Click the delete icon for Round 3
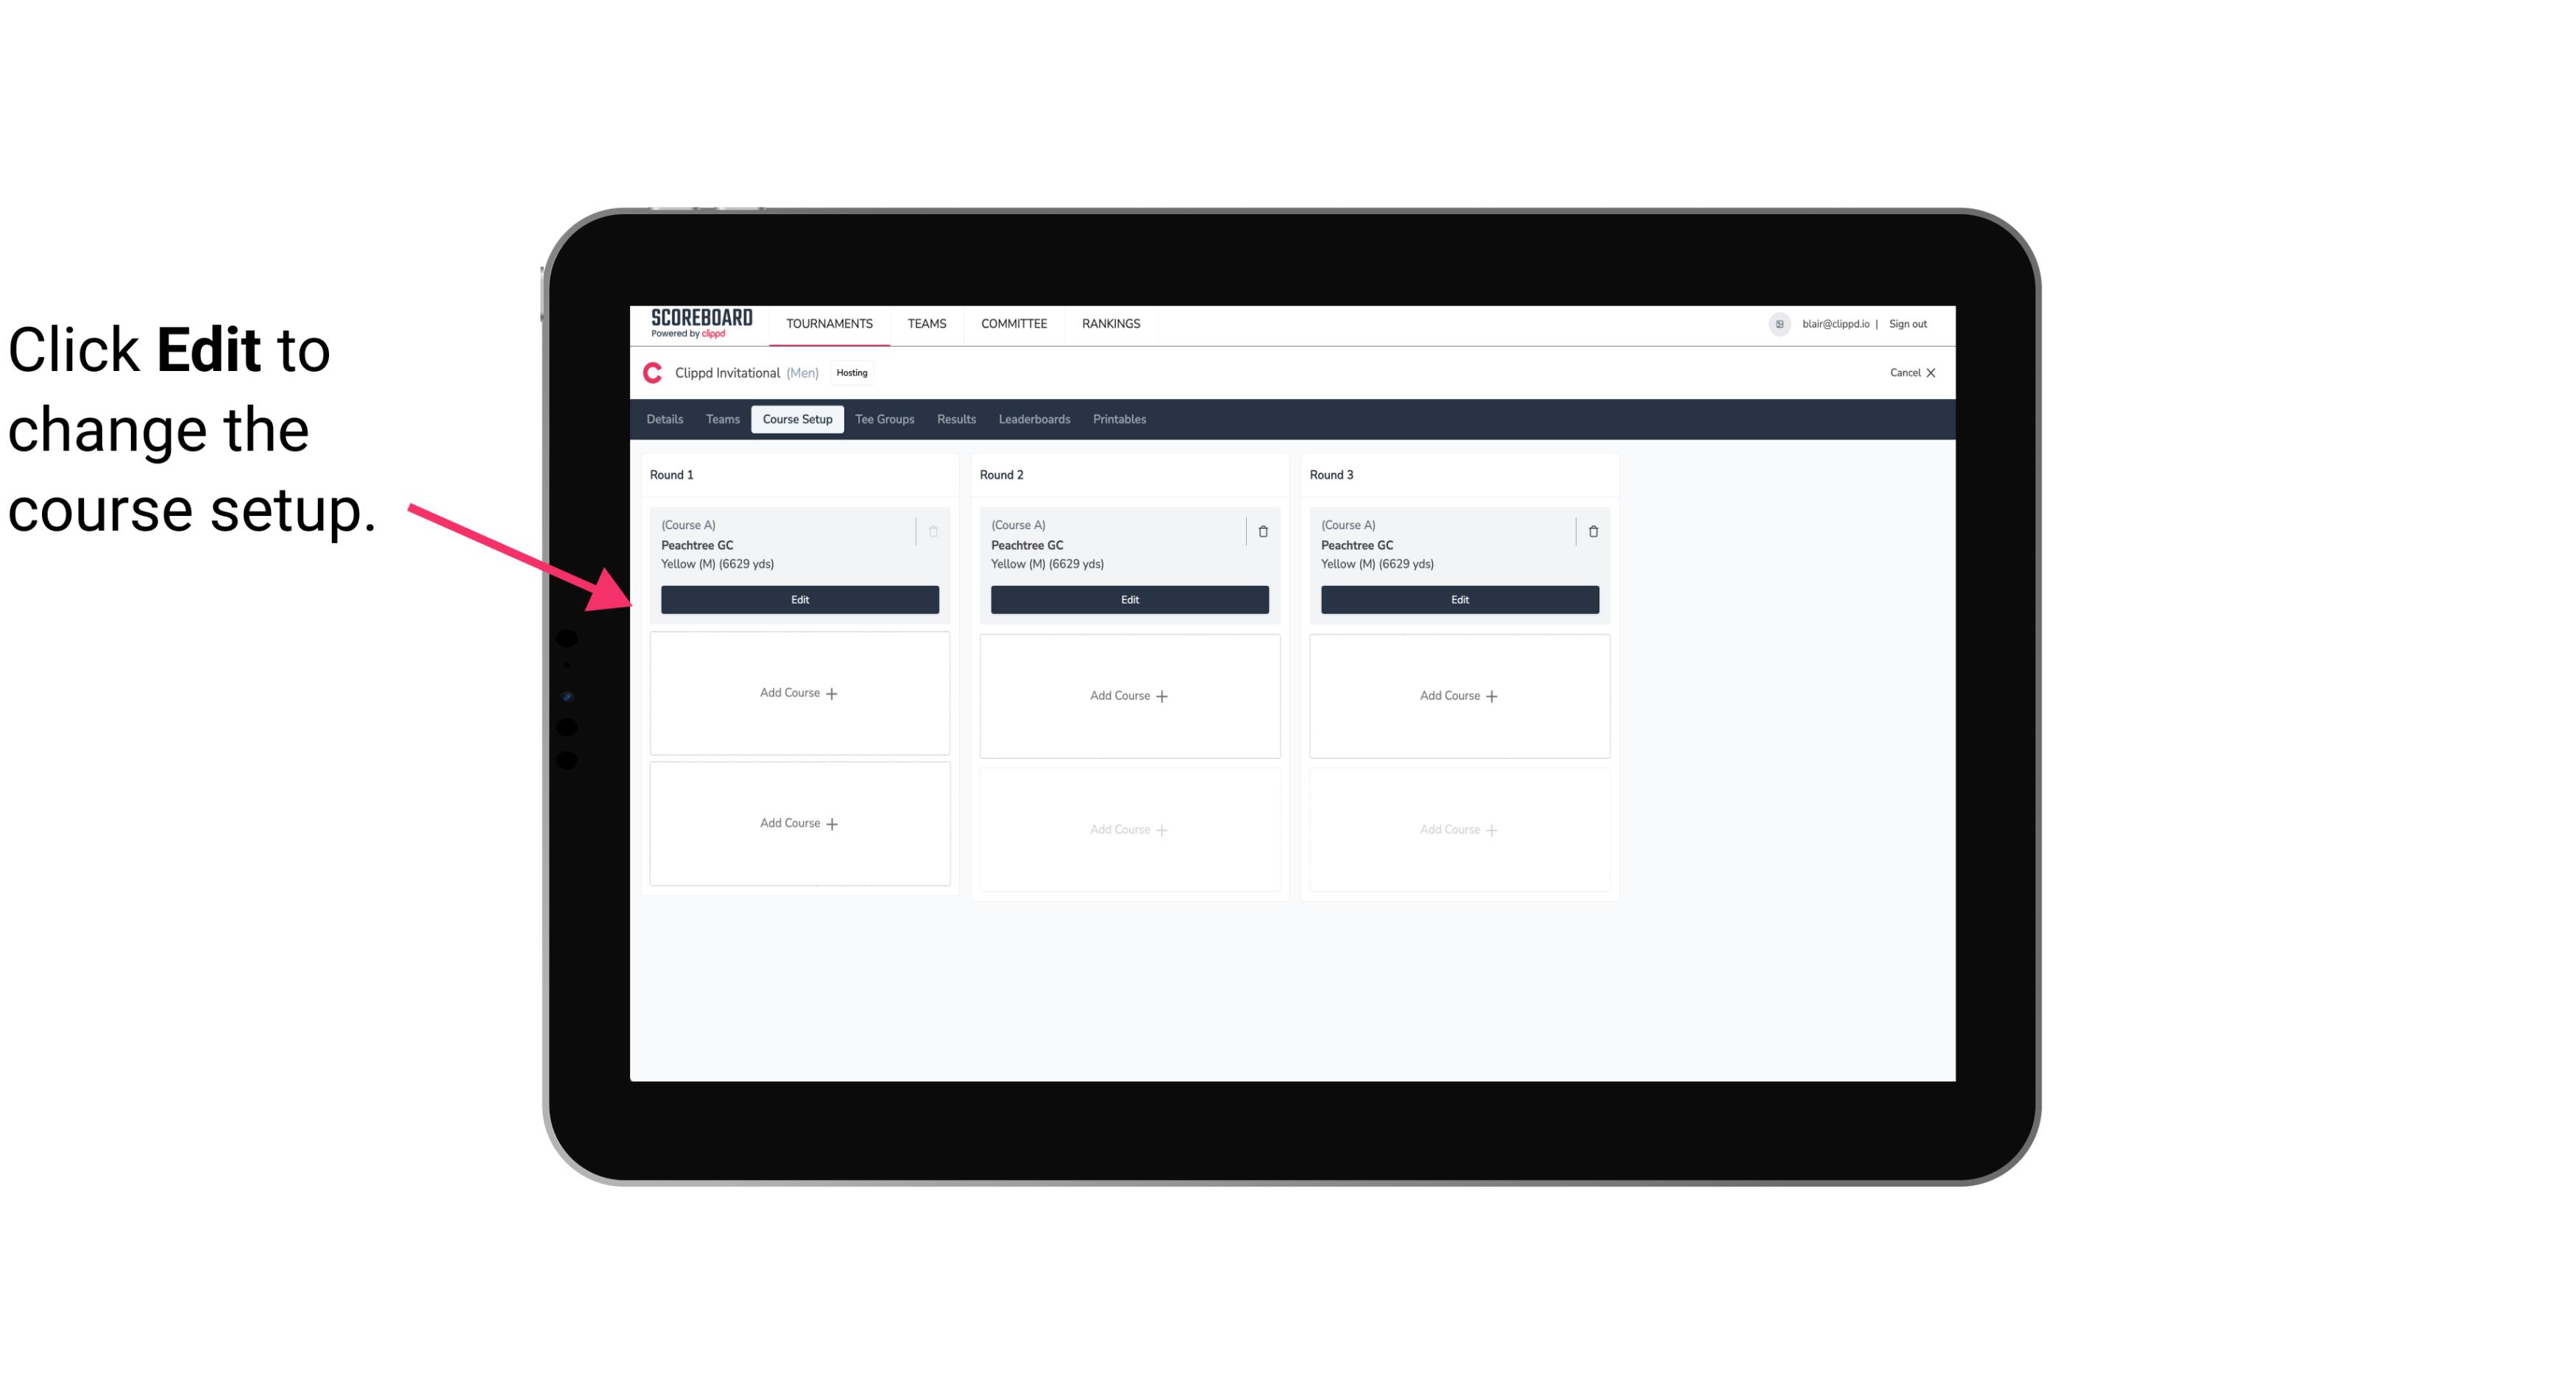The height and width of the screenshot is (1386, 2576). pos(1593,531)
